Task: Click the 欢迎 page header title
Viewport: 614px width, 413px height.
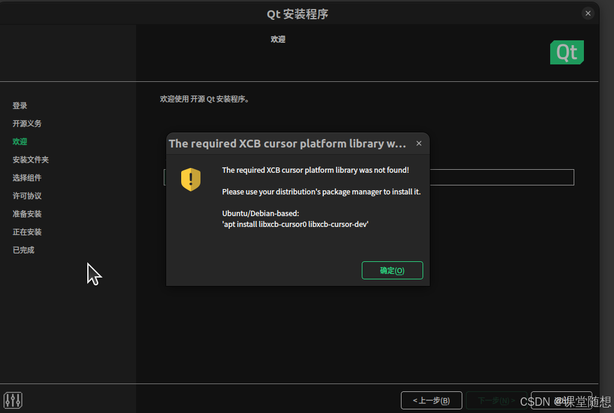Action: pos(278,39)
